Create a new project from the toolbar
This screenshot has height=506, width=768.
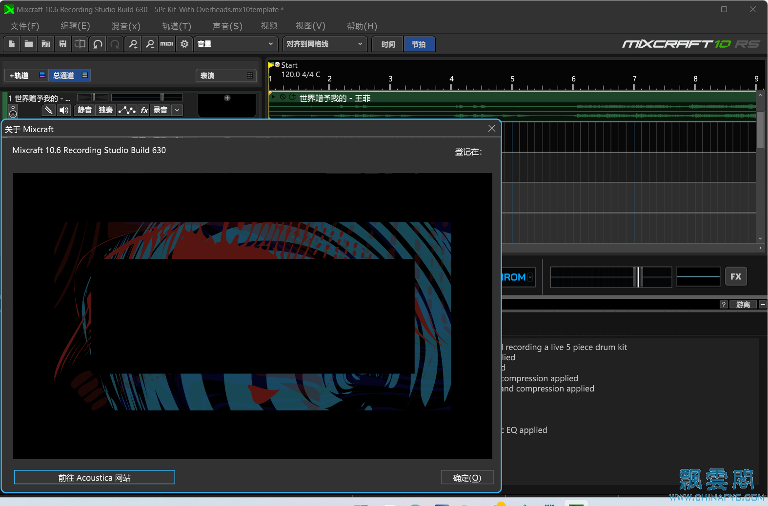[12, 44]
